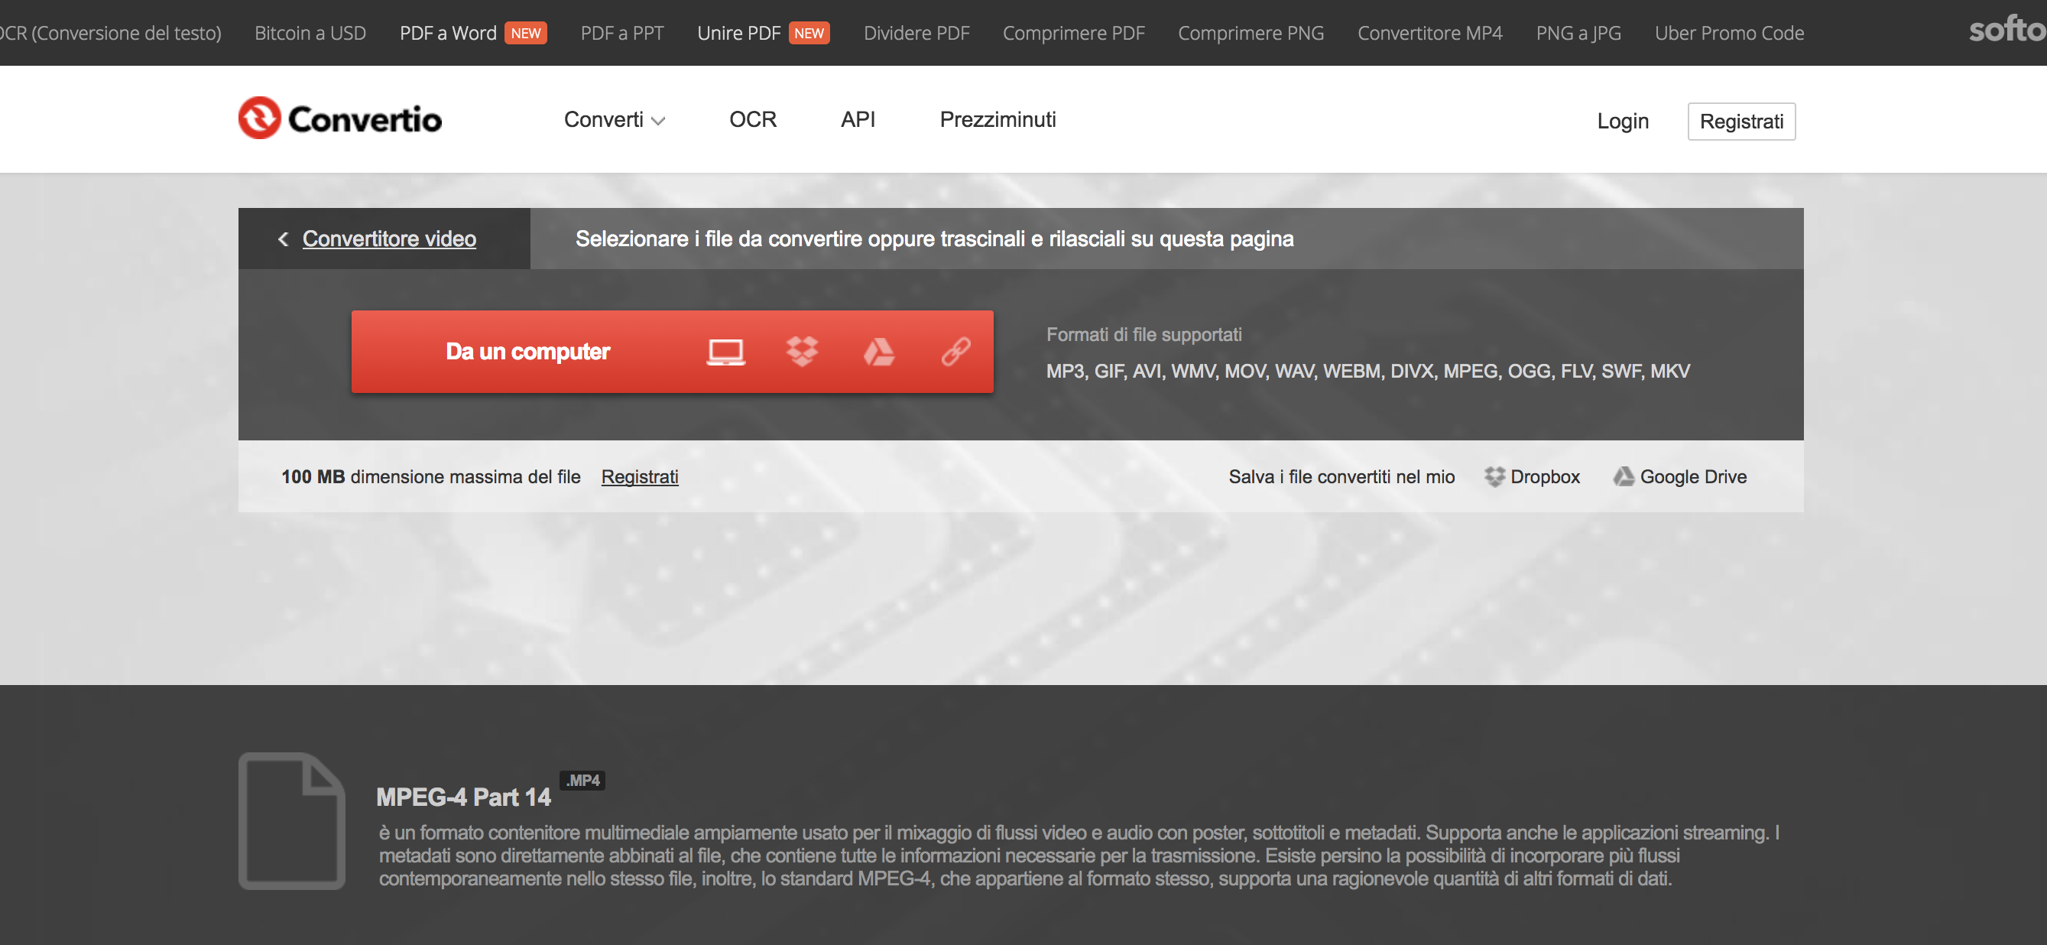Image resolution: width=2047 pixels, height=945 pixels.
Task: Click the MP4 file document icon
Action: coord(292,820)
